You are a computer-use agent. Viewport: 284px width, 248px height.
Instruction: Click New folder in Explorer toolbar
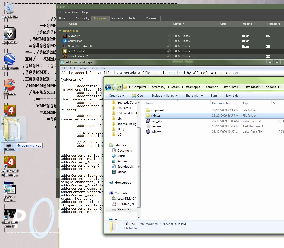[232, 95]
